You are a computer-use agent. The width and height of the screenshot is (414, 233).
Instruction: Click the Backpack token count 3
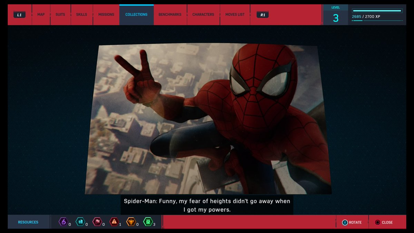[154, 225]
